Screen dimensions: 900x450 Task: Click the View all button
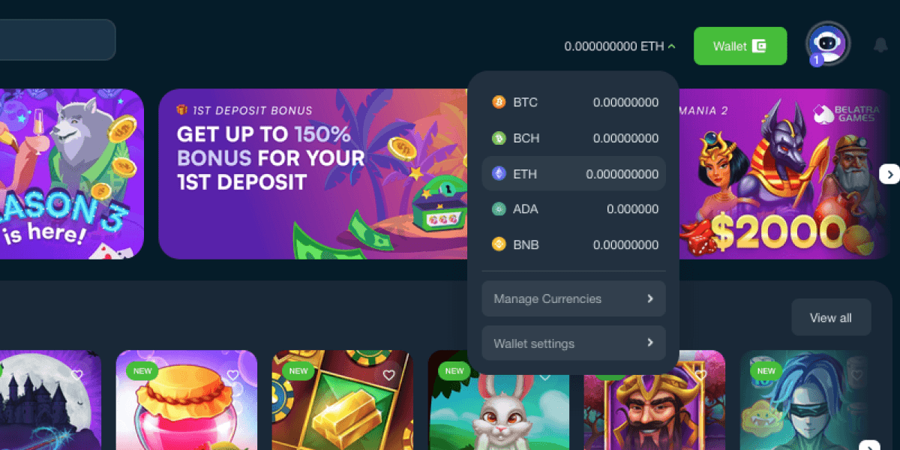coord(831,317)
